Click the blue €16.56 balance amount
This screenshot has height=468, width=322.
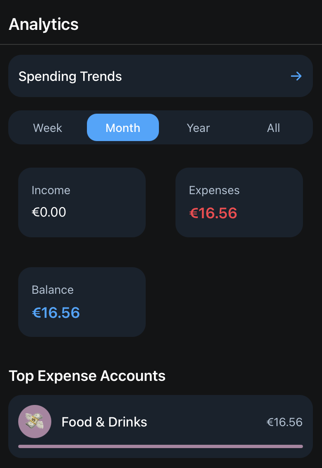(x=56, y=313)
